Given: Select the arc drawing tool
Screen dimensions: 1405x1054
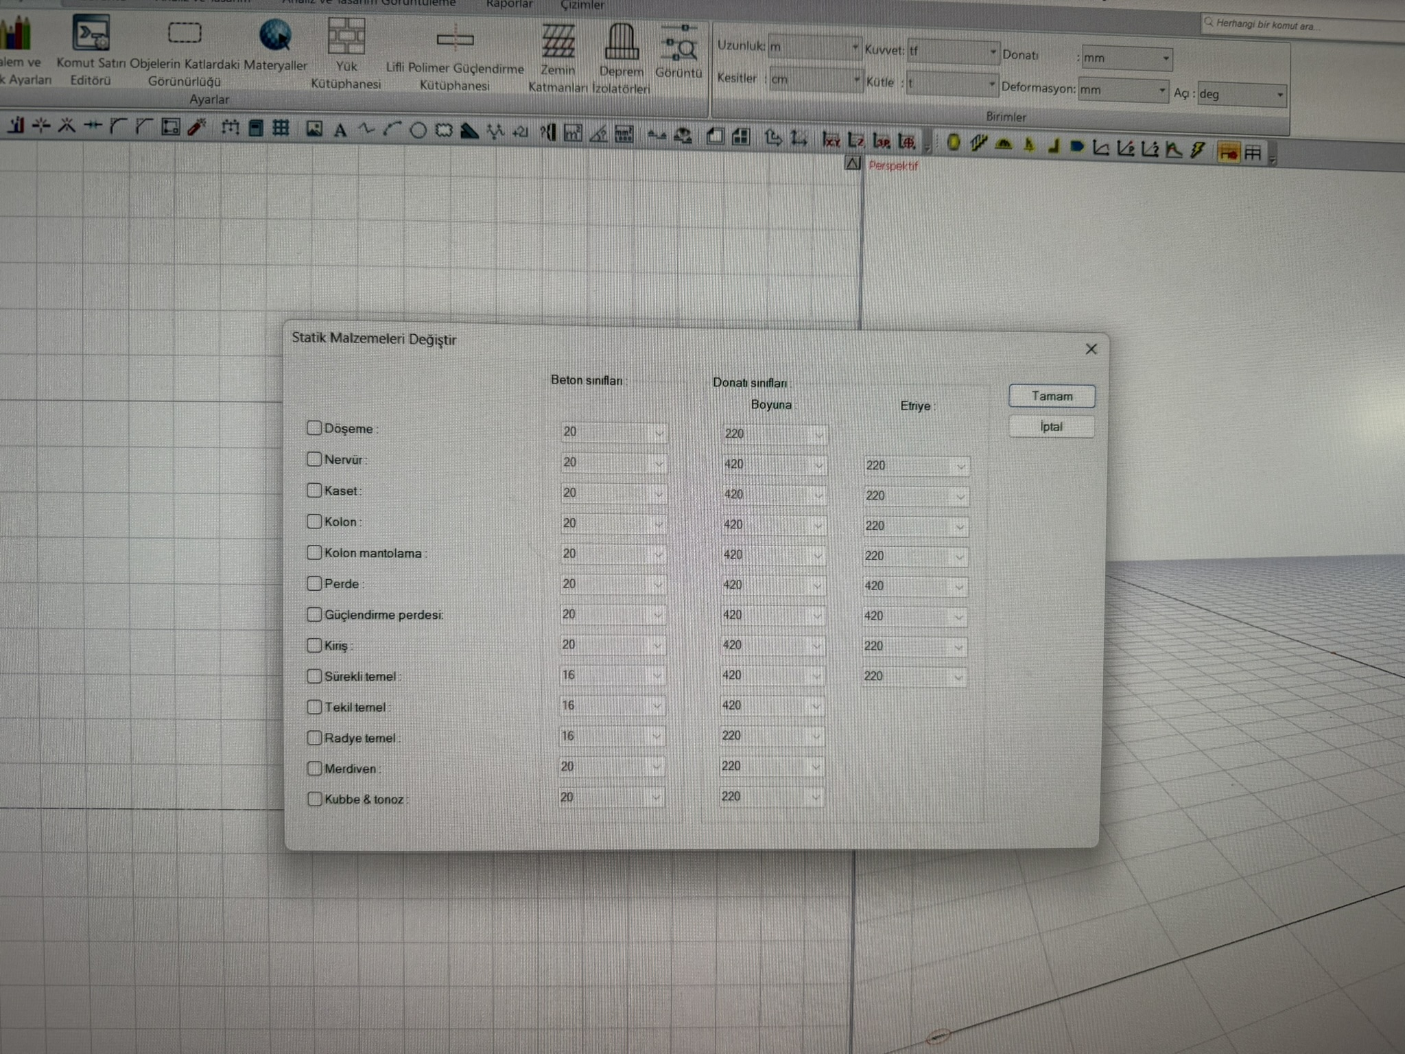Looking at the screenshot, I should coord(392,129).
